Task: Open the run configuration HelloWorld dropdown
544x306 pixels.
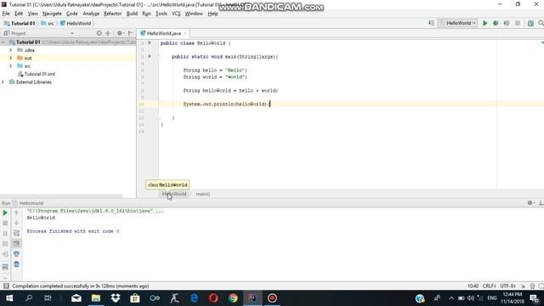Action: tap(458, 23)
